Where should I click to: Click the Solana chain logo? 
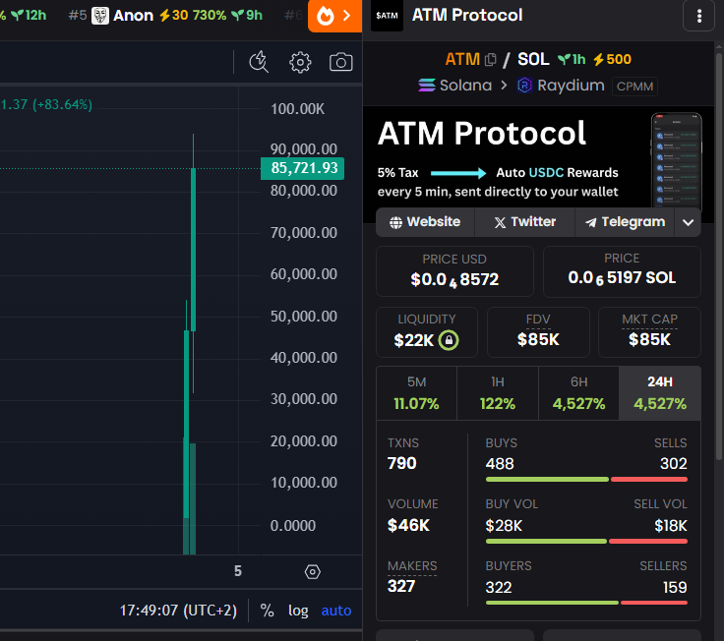pyautogui.click(x=427, y=86)
